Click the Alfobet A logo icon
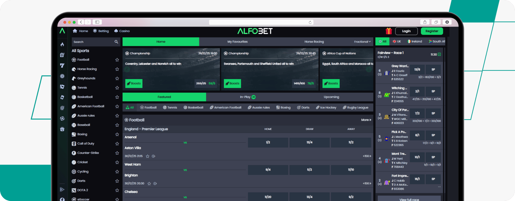This screenshot has height=201, width=515. tap(62, 31)
